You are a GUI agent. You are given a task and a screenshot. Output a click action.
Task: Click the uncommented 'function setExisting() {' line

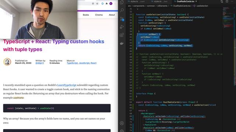point(152,23)
